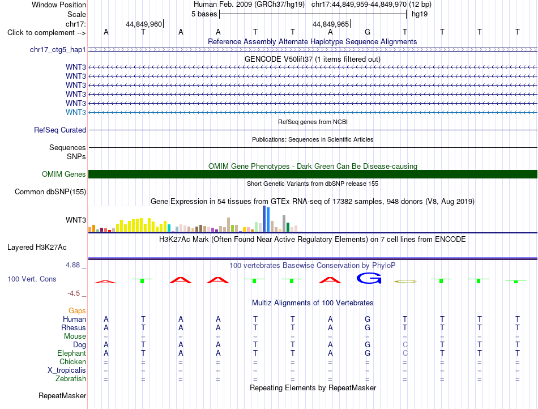538x409 pixels.
Task: Select the '100 Vert. Cons' track label
Action: point(32,279)
